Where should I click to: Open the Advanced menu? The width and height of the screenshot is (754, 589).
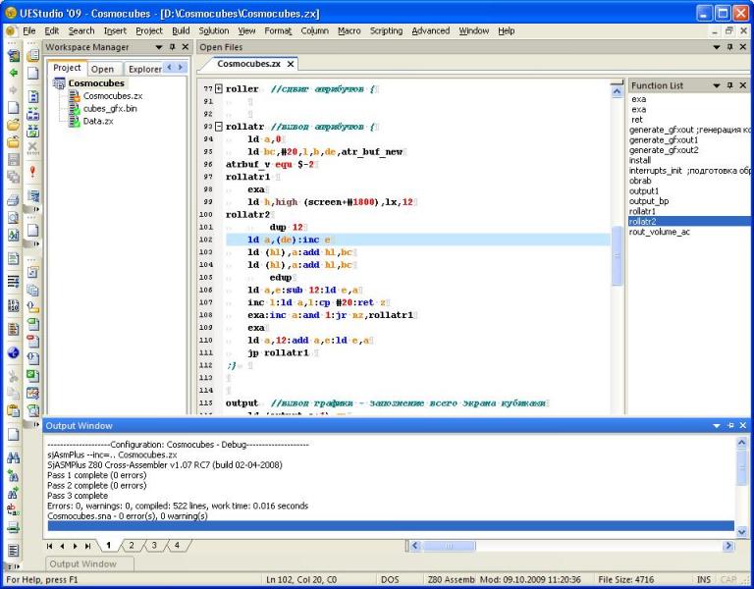tap(430, 30)
